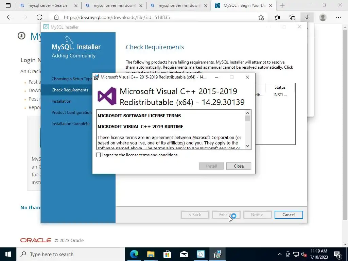
Task: Click the download circle icon on the webpage
Action: click(x=21, y=36)
